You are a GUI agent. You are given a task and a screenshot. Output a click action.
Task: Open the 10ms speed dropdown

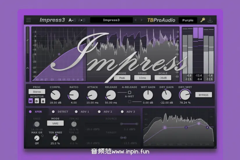click(x=142, y=78)
